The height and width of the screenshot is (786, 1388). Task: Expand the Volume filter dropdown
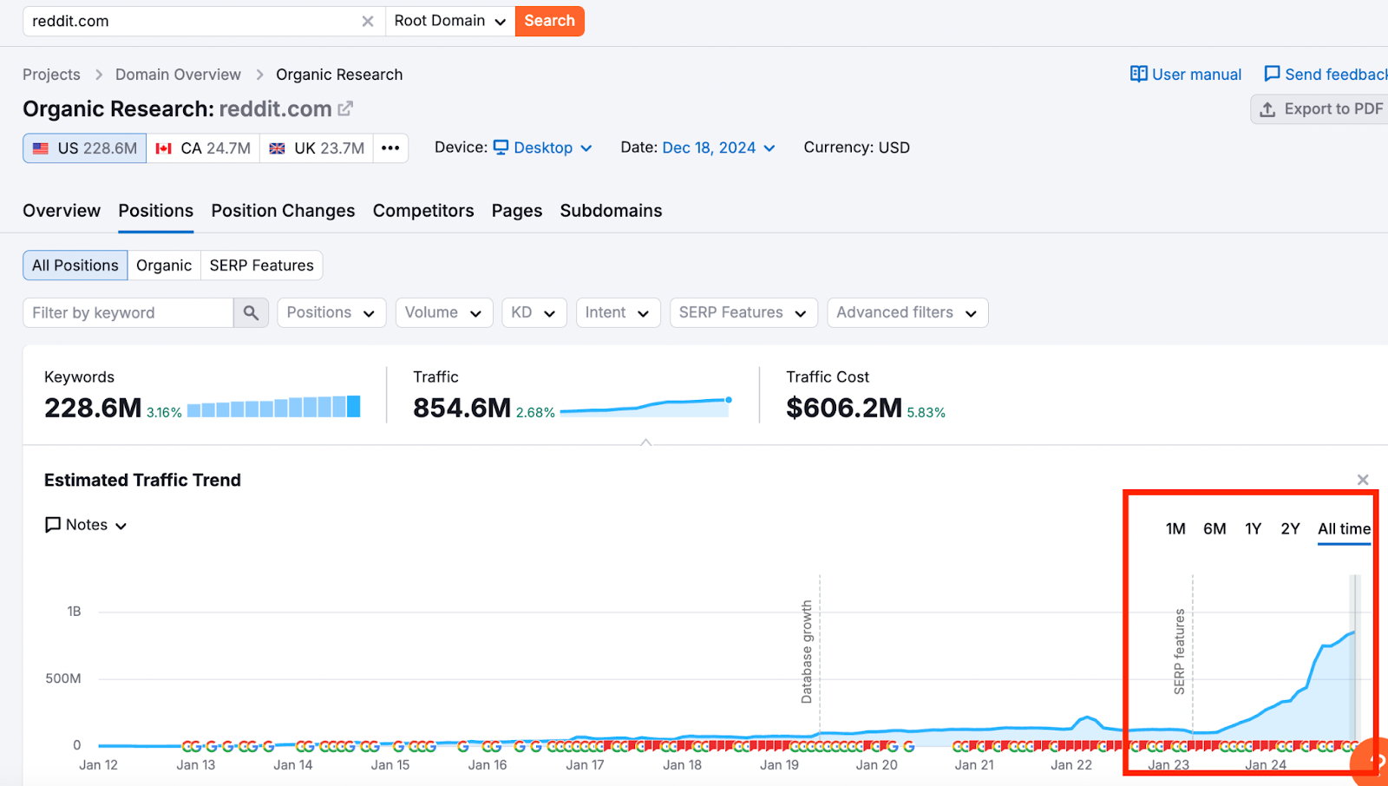(x=443, y=313)
